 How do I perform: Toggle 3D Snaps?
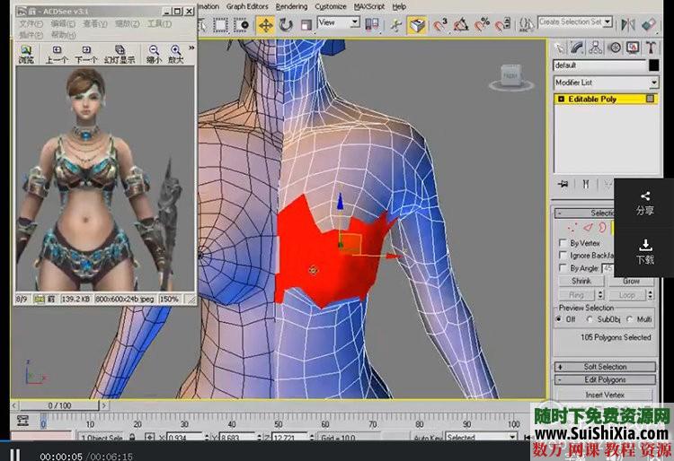[440, 25]
